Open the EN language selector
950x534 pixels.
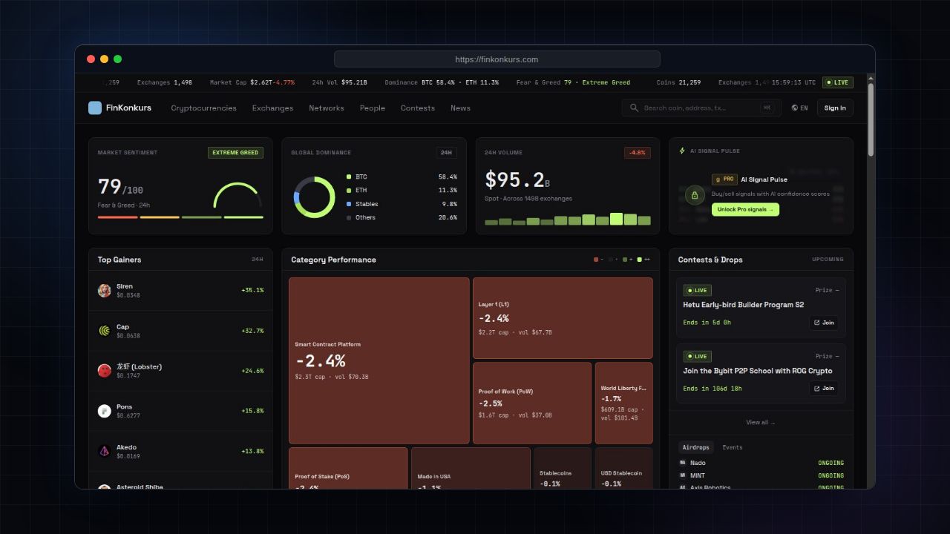tap(799, 108)
